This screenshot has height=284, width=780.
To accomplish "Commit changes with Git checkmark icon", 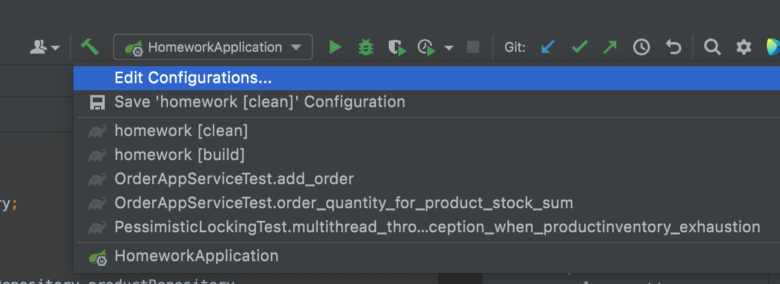I will 579,47.
